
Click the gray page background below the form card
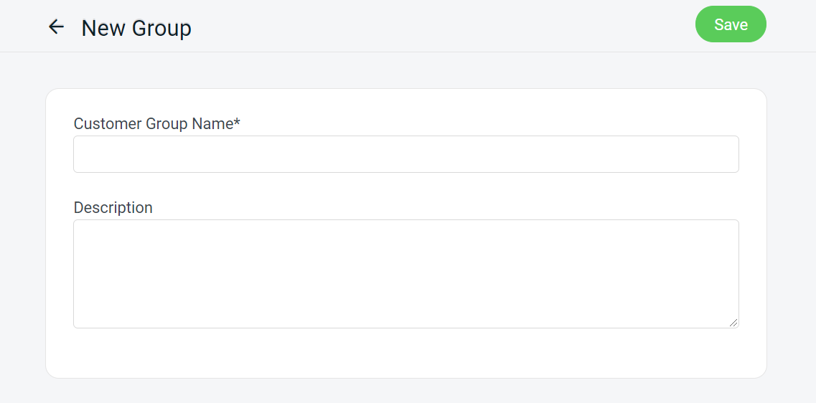[x=405, y=391]
